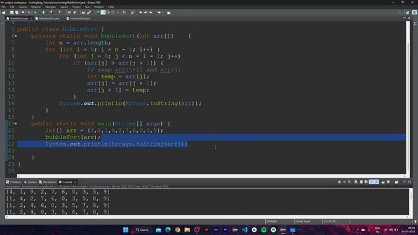Image resolution: width=418 pixels, height=235 pixels.
Task: Open File Explorer from the taskbar
Action: coord(187,230)
